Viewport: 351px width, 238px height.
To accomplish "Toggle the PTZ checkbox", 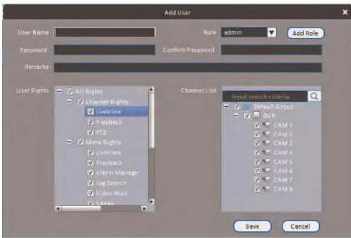I will pos(90,132).
